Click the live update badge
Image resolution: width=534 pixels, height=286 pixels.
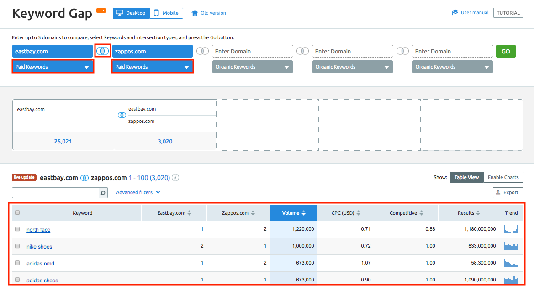click(24, 177)
